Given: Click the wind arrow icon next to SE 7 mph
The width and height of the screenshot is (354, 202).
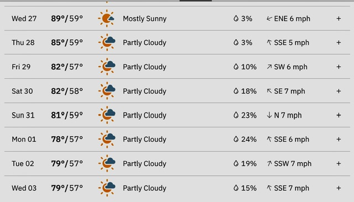Looking at the screenshot, I should click(x=269, y=91).
